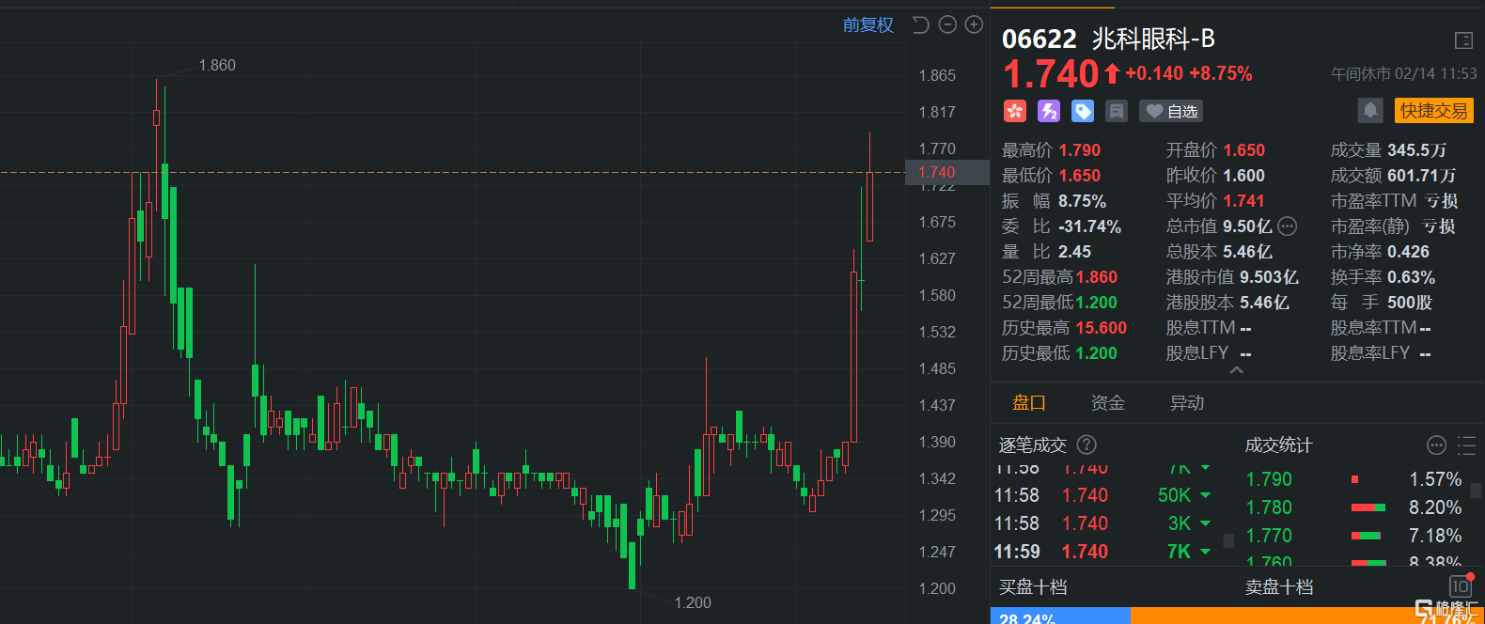
Task: Switch to the 资金 tab
Action: (1108, 402)
